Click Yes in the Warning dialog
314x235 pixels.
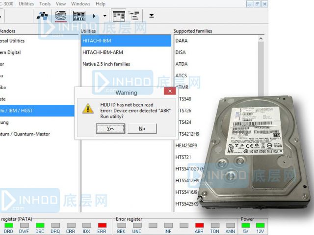(110, 128)
